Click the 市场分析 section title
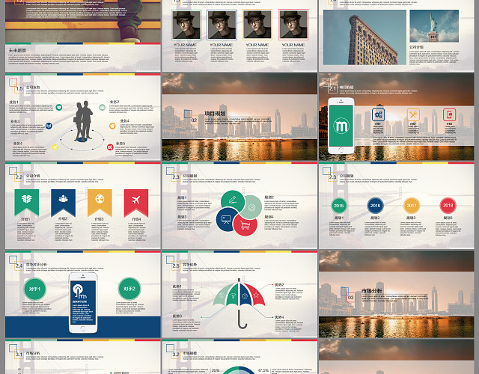The image size is (479, 374). [x=371, y=291]
